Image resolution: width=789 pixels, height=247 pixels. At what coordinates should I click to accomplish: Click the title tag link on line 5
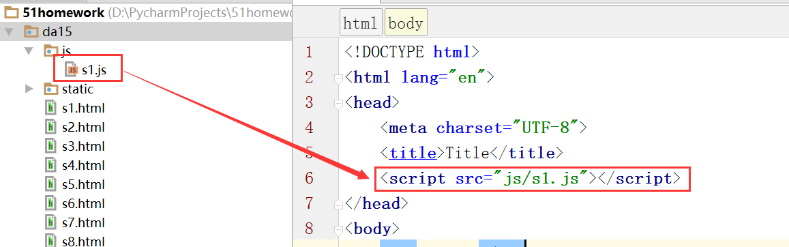tap(413, 153)
